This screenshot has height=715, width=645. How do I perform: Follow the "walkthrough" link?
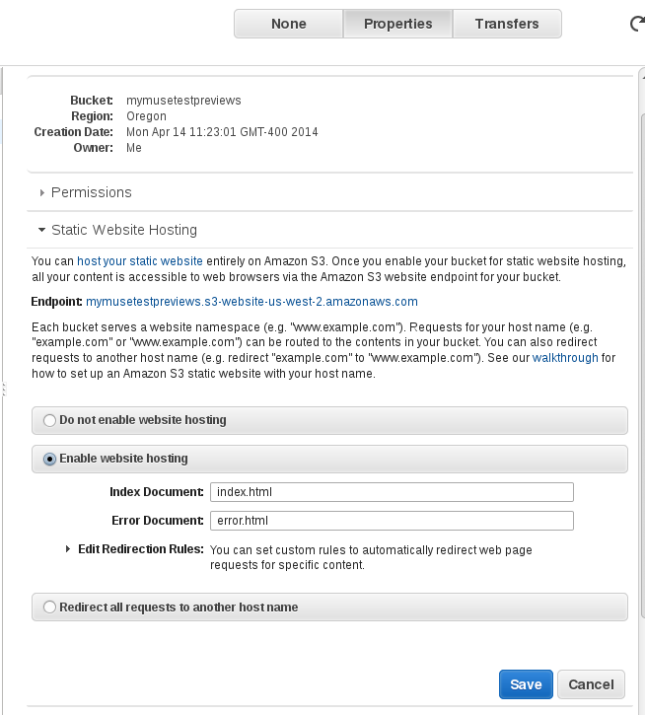(x=565, y=358)
